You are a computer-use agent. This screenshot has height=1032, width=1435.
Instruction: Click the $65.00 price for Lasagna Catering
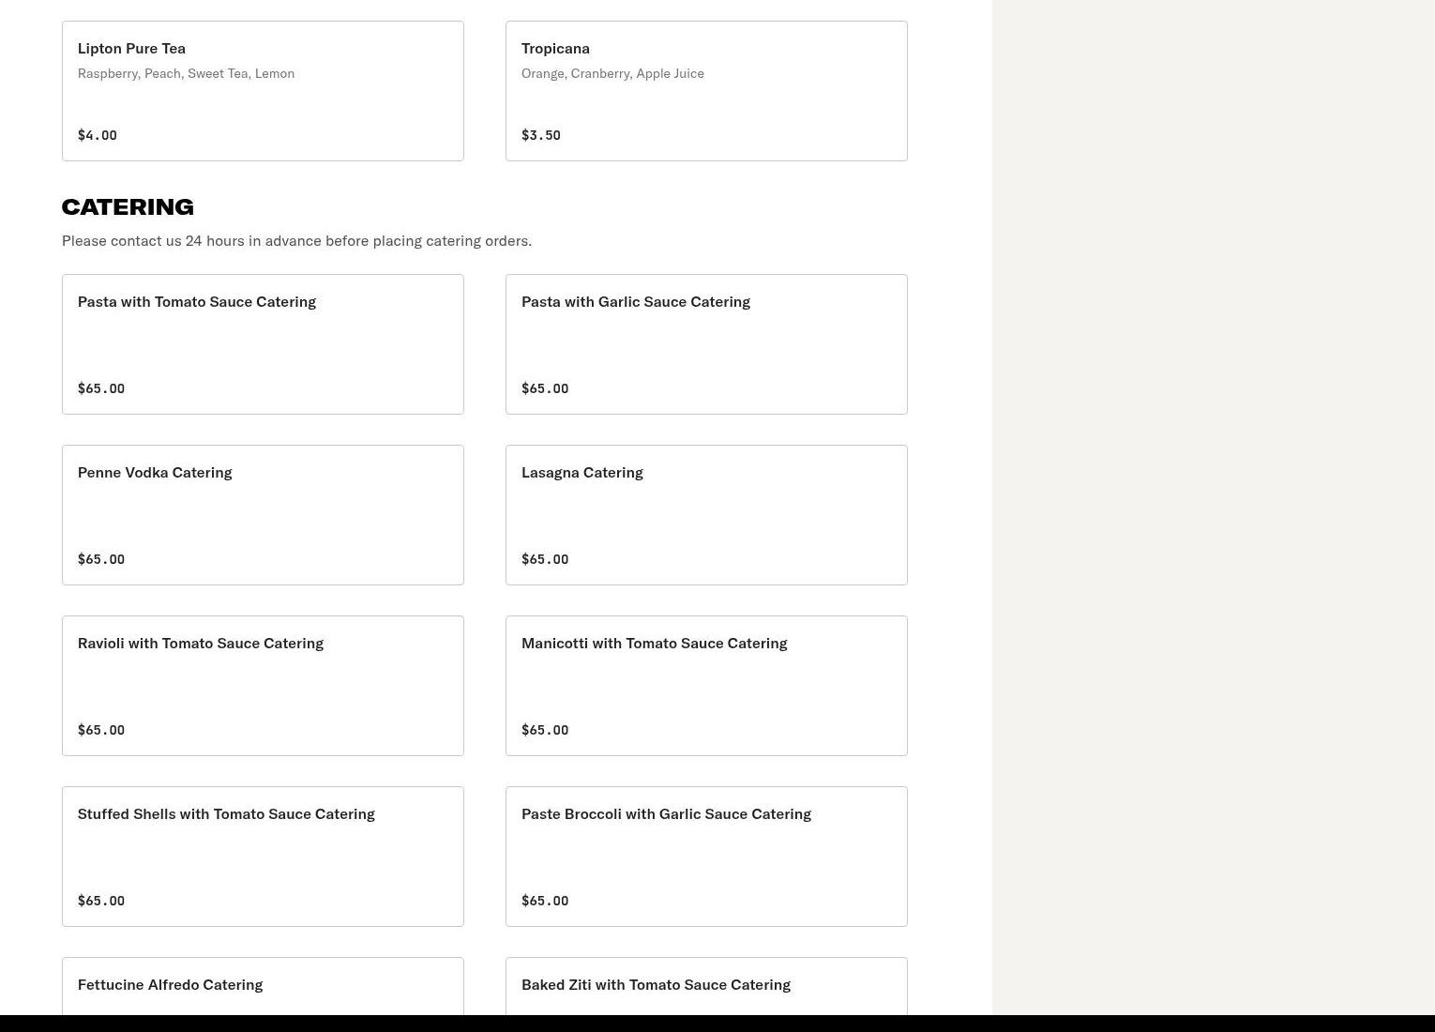pyautogui.click(x=545, y=559)
